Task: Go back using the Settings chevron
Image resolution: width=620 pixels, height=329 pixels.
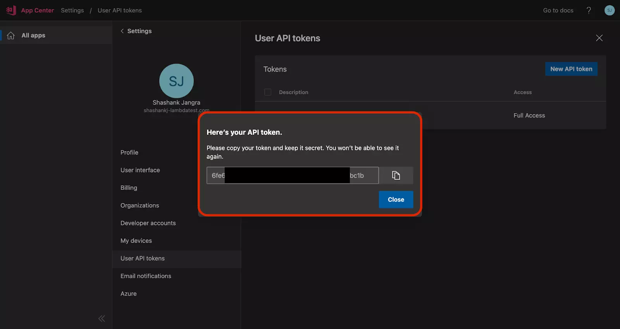Action: point(122,31)
